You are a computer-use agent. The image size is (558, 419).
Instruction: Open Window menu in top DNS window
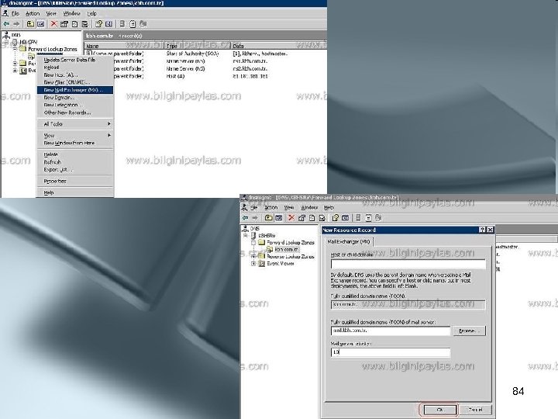tap(71, 13)
